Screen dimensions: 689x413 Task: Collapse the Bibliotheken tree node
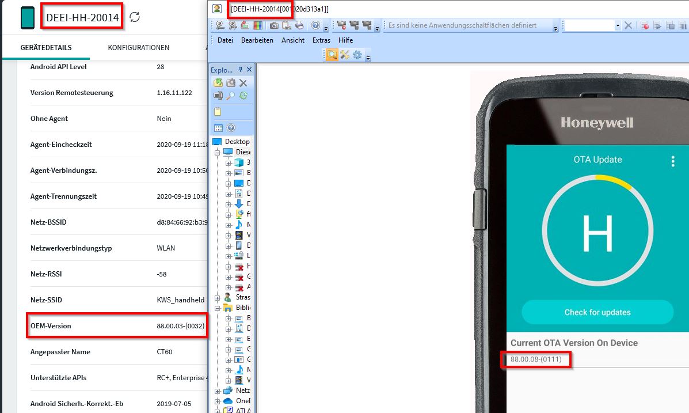tap(218, 308)
